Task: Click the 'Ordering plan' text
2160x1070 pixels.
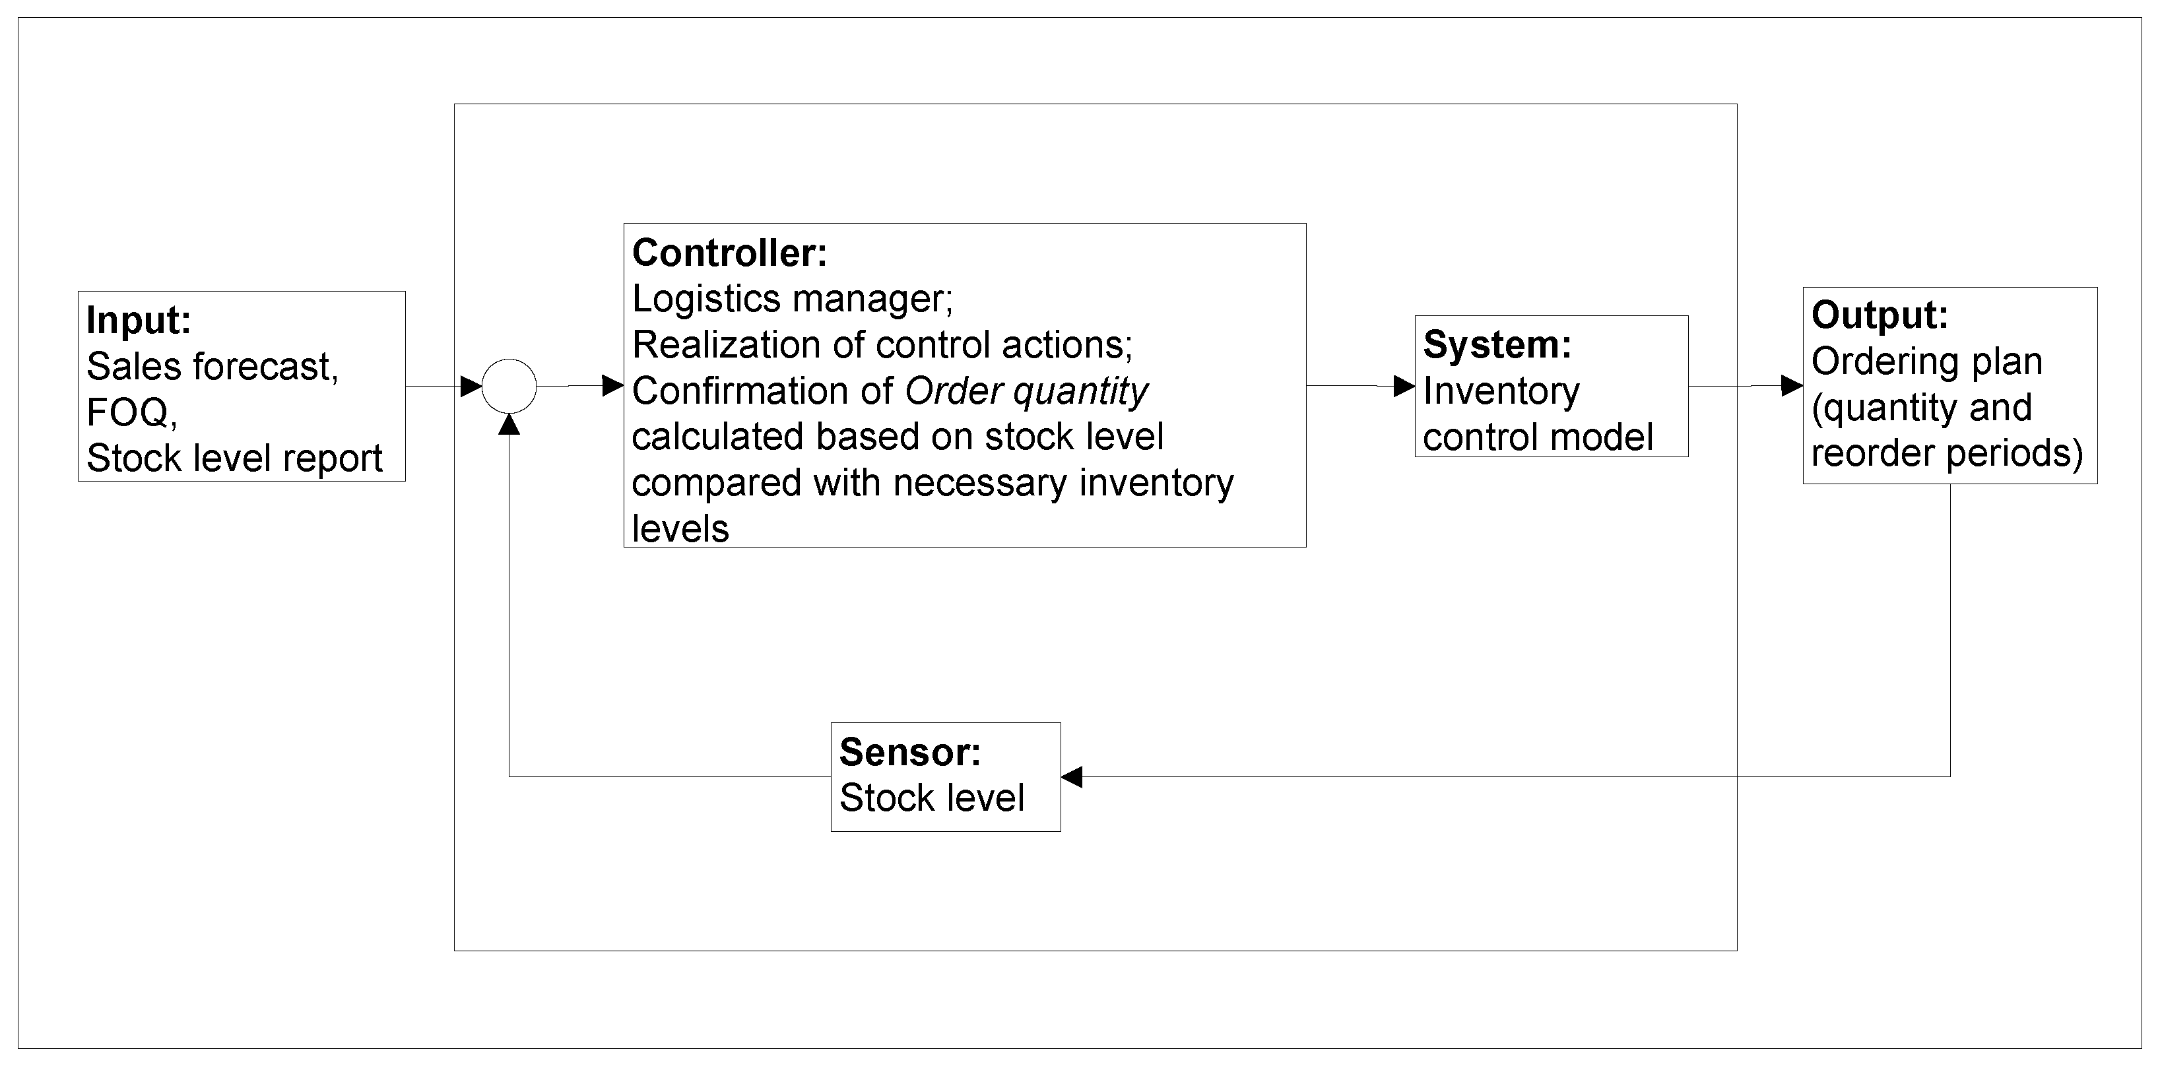Action: point(1927,361)
